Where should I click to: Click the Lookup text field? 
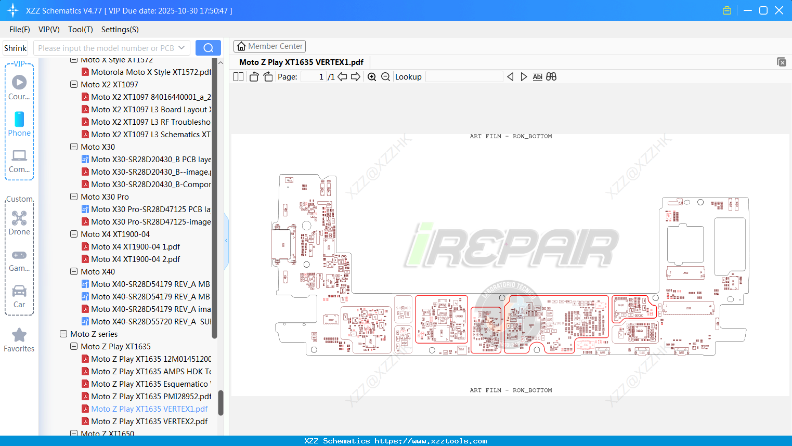(x=464, y=77)
